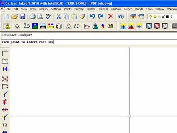Open the Draw menu

pos(33,9)
